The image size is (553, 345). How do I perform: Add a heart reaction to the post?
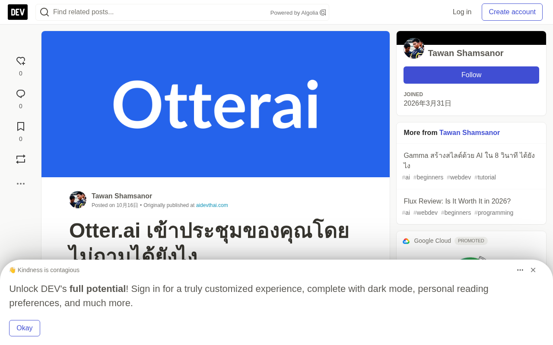tap(21, 61)
